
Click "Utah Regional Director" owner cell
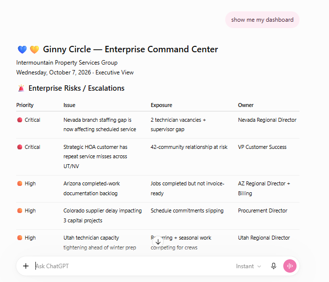[x=264, y=238]
